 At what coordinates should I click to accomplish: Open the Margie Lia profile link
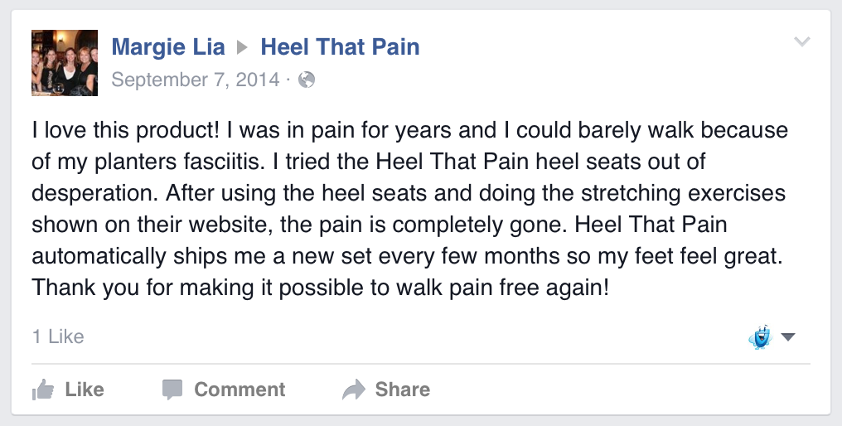point(168,47)
